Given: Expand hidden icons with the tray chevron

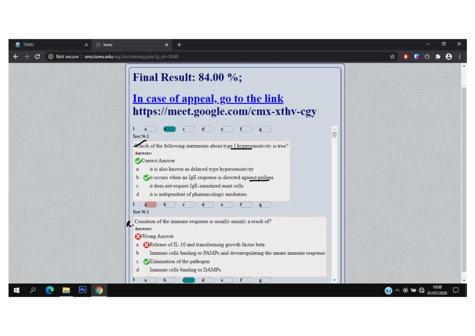Looking at the screenshot, I should pos(397,290).
